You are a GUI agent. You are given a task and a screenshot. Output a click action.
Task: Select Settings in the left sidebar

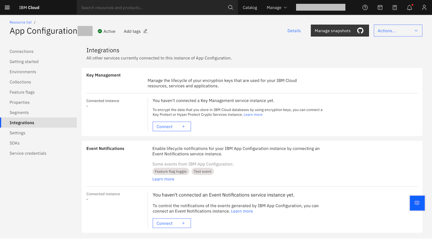[17, 133]
